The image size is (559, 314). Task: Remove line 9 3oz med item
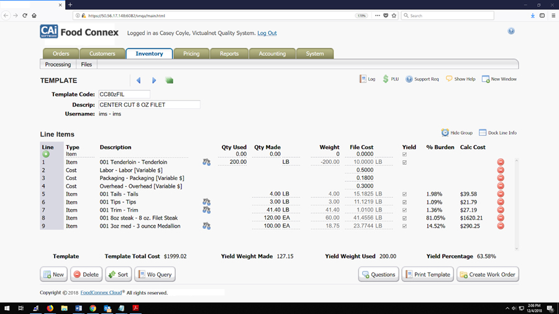(501, 227)
